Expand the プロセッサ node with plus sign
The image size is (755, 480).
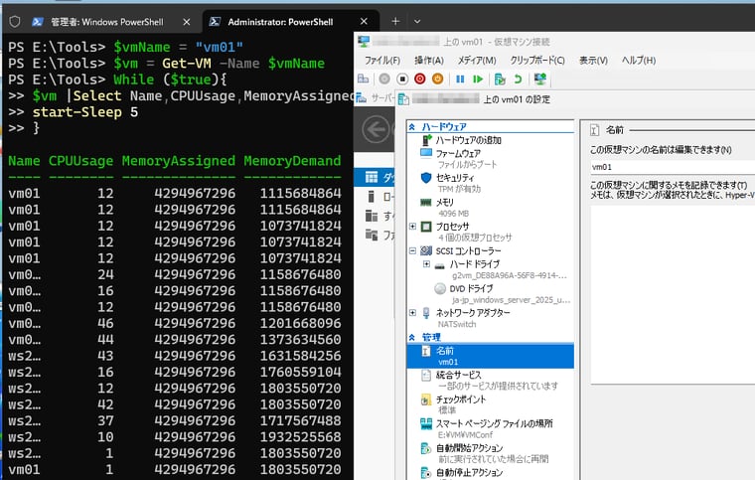coord(412,226)
